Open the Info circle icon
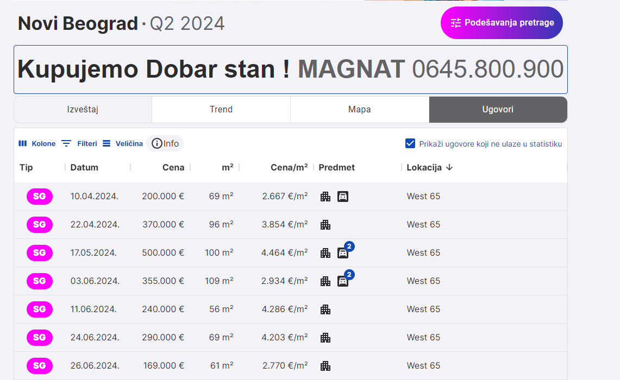The image size is (620, 380). click(x=157, y=144)
